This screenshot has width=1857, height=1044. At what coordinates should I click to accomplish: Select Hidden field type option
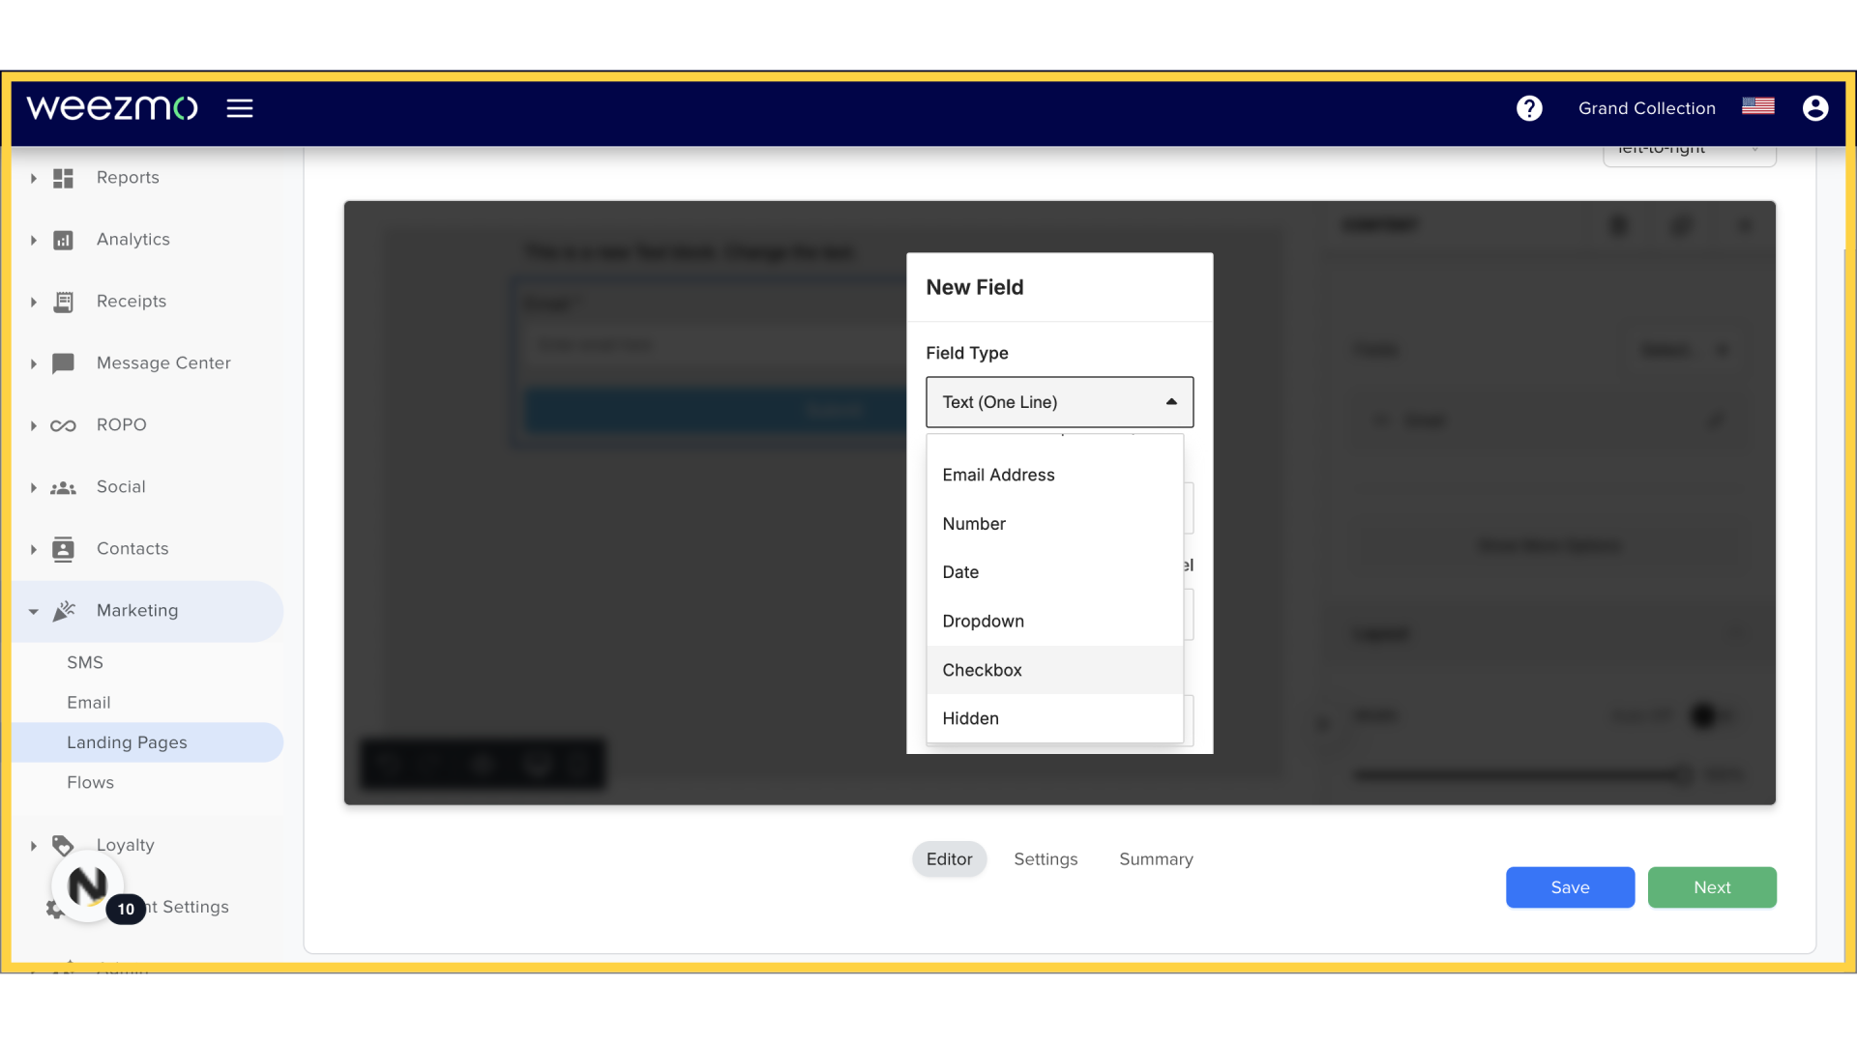tap(971, 717)
